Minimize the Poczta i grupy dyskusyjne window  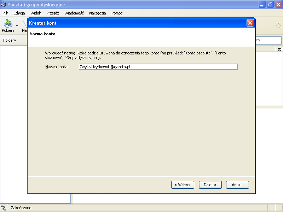click(262, 5)
